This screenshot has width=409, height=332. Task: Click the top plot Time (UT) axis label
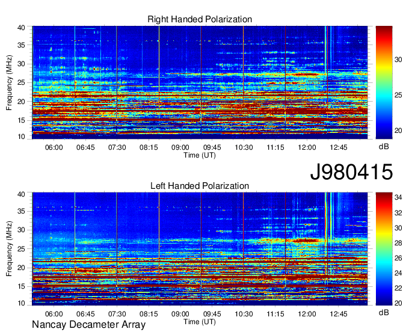pyautogui.click(x=200, y=155)
